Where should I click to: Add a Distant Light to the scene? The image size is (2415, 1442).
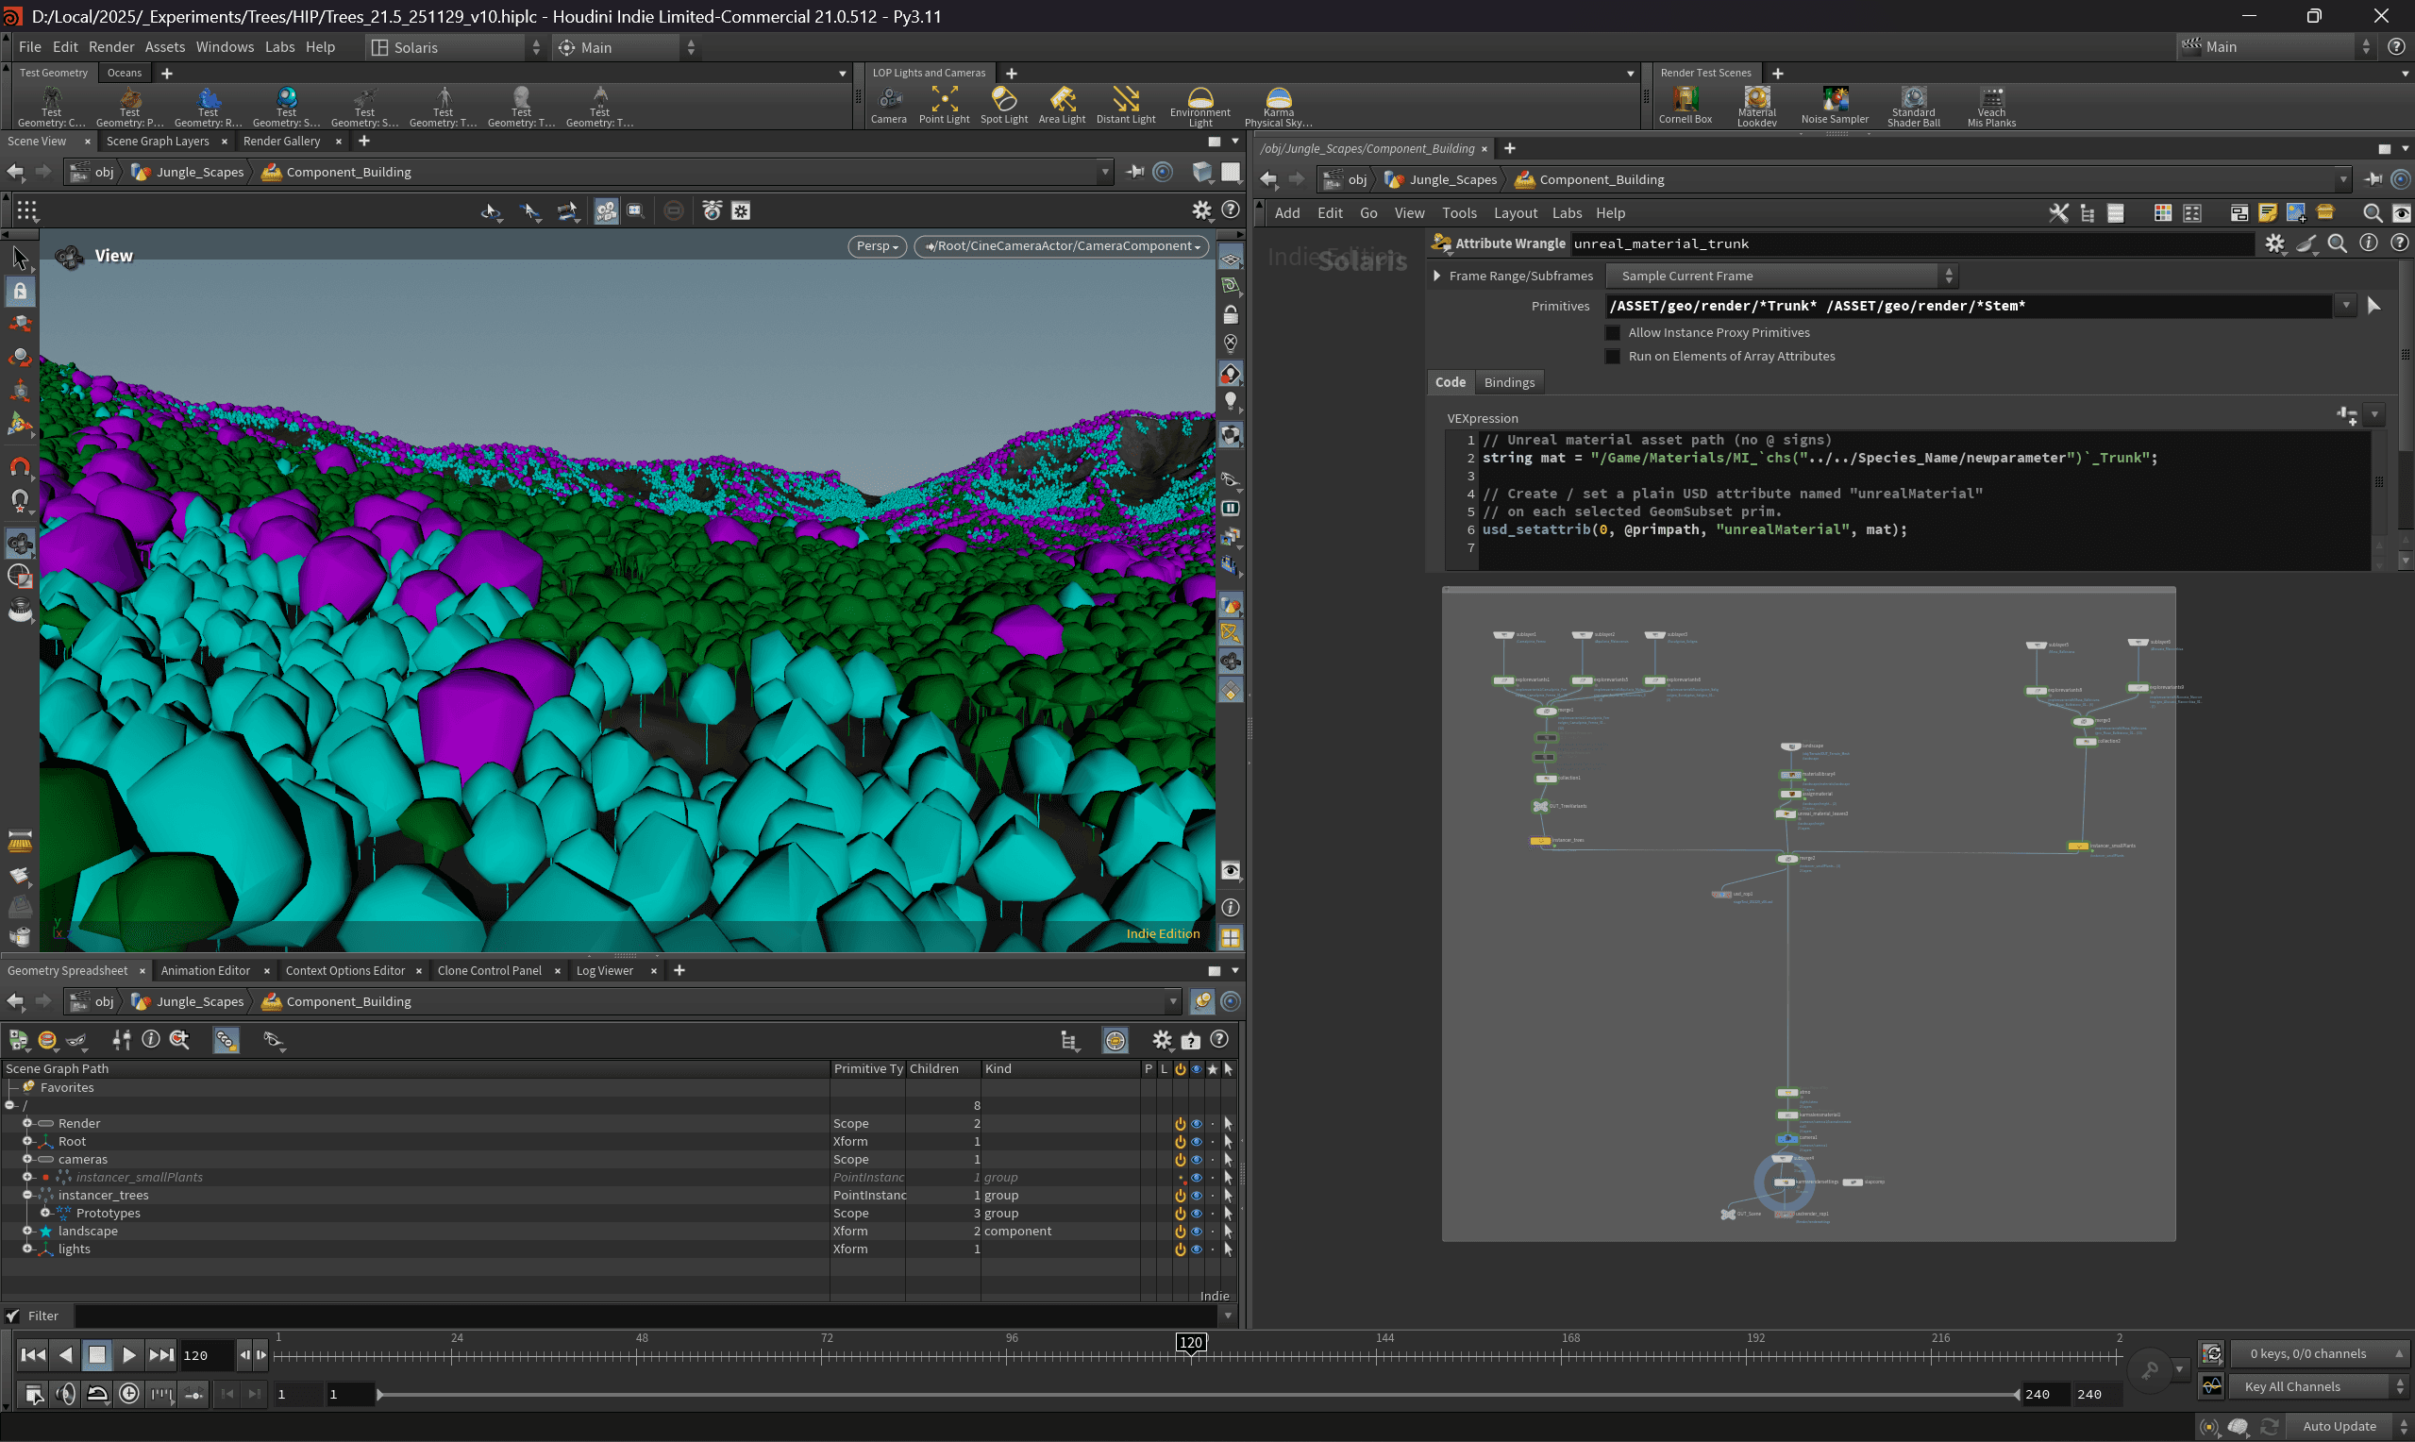coord(1125,104)
